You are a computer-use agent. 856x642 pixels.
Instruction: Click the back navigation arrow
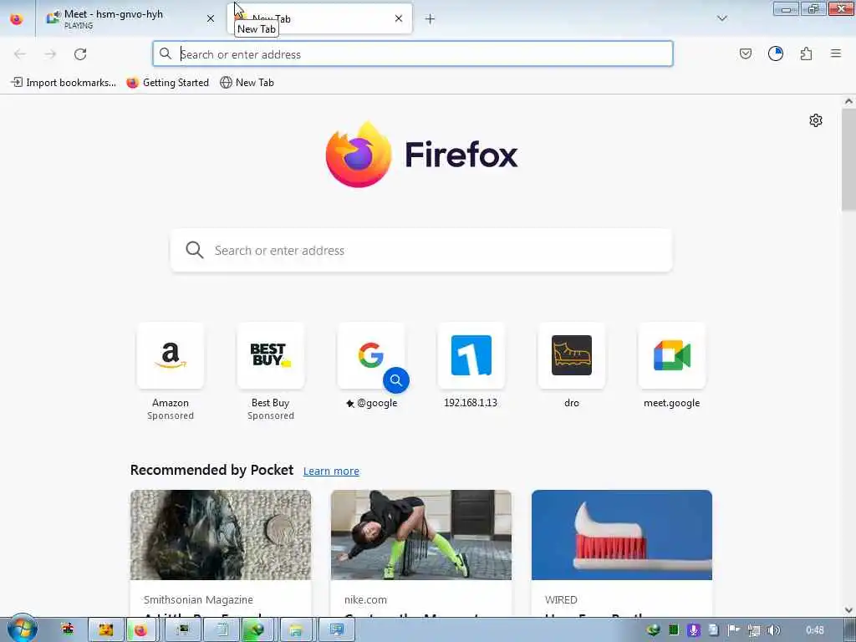pyautogui.click(x=20, y=54)
